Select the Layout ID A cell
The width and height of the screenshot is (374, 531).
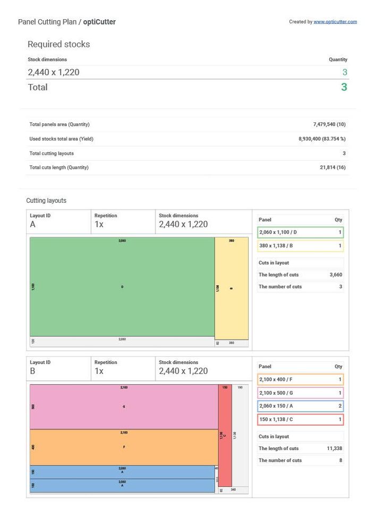click(58, 220)
